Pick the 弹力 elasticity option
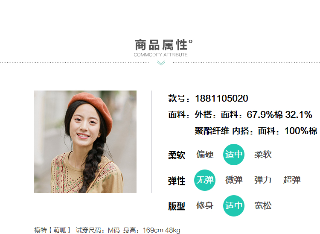Image resolution: width=320 pixels, height=234 pixels. 263,180
